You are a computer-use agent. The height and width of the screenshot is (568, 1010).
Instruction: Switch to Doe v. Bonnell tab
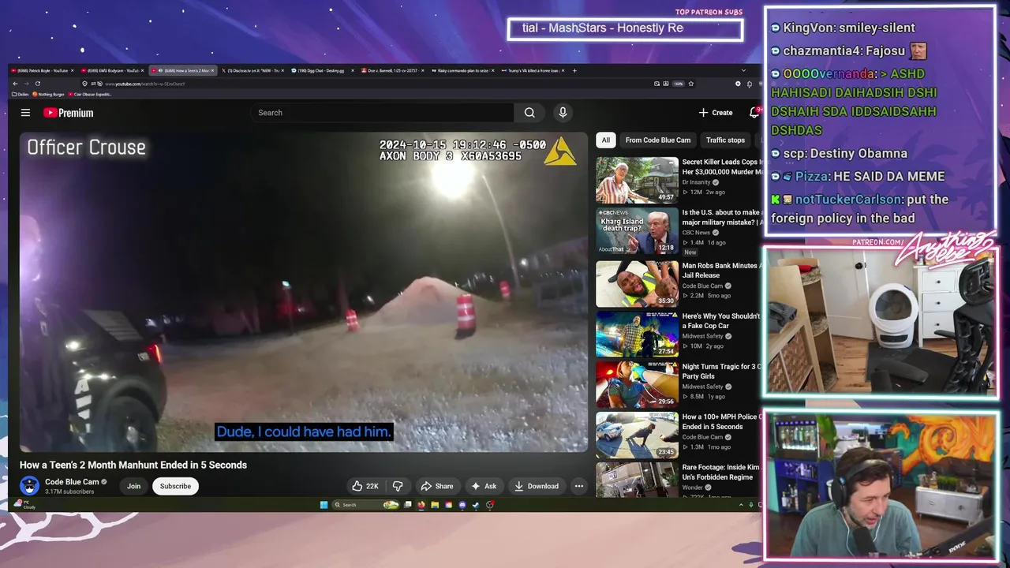tap(391, 70)
